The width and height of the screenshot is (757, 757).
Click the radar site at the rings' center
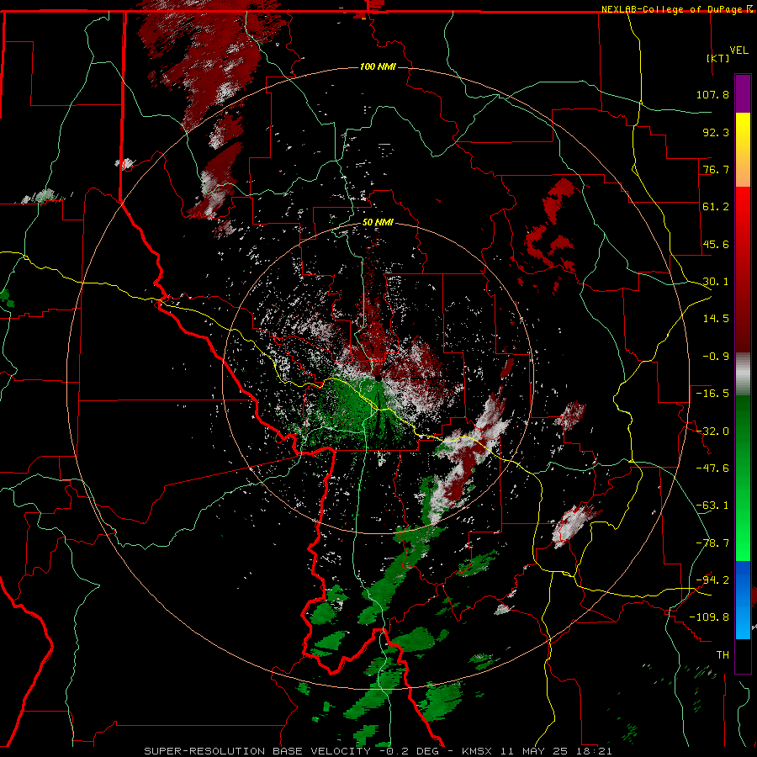[x=378, y=378]
